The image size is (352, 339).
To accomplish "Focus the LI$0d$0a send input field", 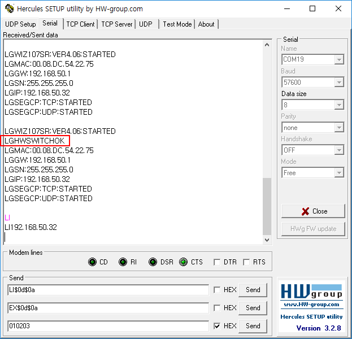I will pos(108,290).
